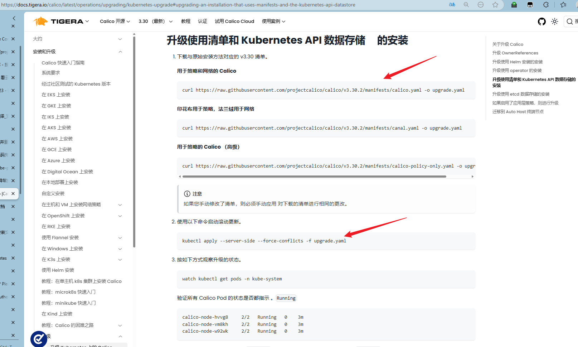Open the 教程 nav item
This screenshot has height=347, width=578.
pyautogui.click(x=186, y=21)
